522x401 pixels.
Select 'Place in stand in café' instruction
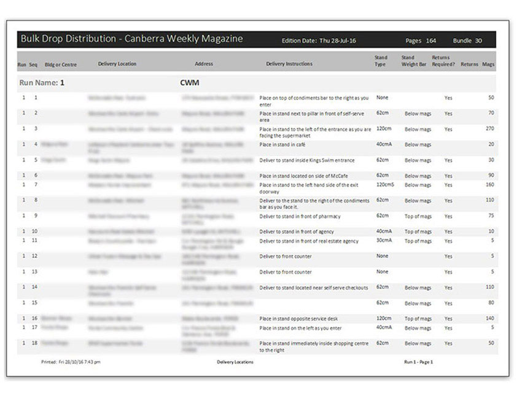tap(282, 144)
